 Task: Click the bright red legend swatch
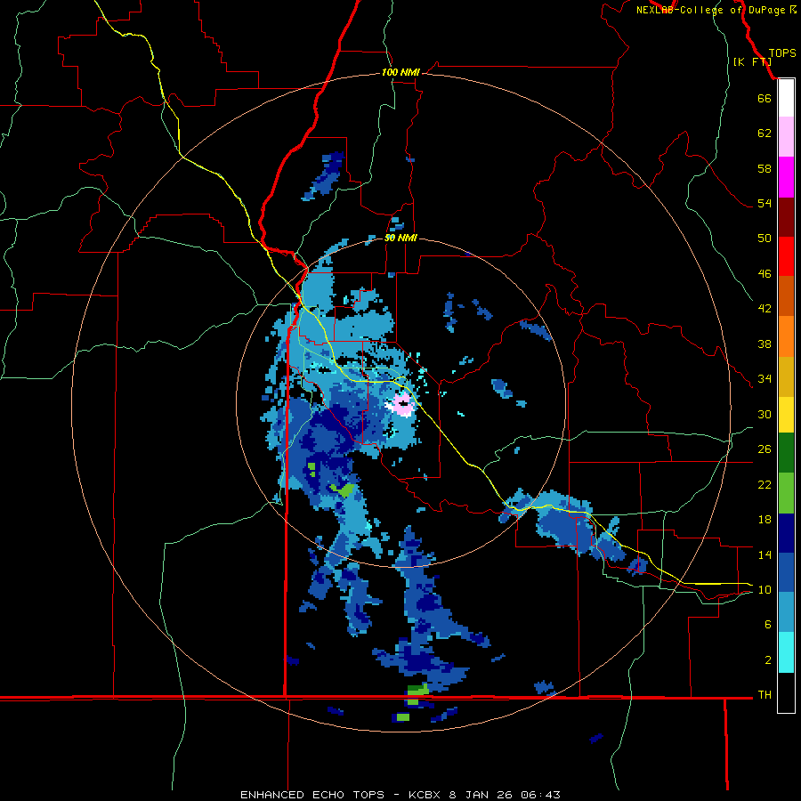[786, 256]
